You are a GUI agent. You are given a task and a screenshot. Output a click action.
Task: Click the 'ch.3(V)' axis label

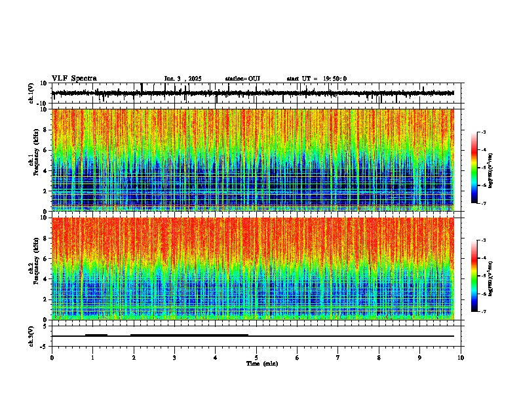pos(31,336)
